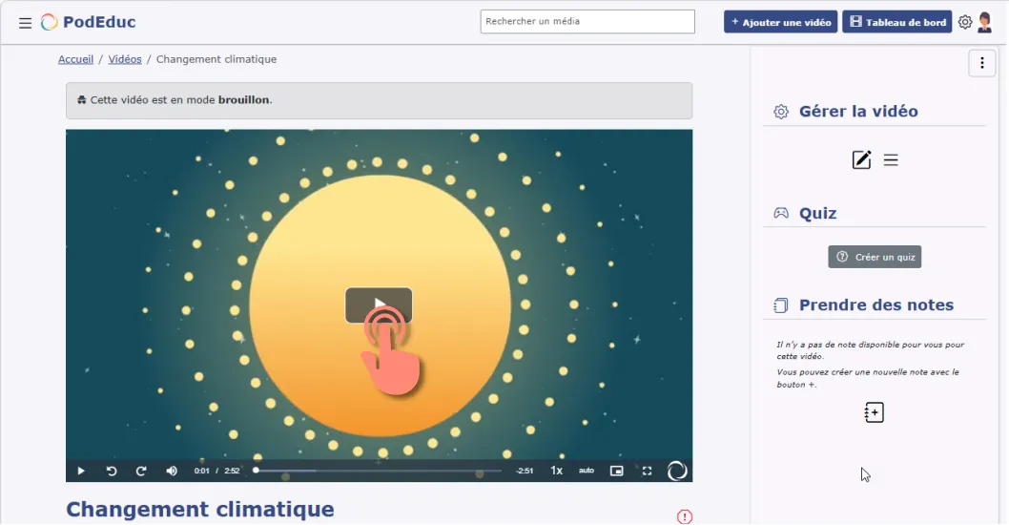Add a new note with plus icon
Screen dimensions: 1009x525
874,412
